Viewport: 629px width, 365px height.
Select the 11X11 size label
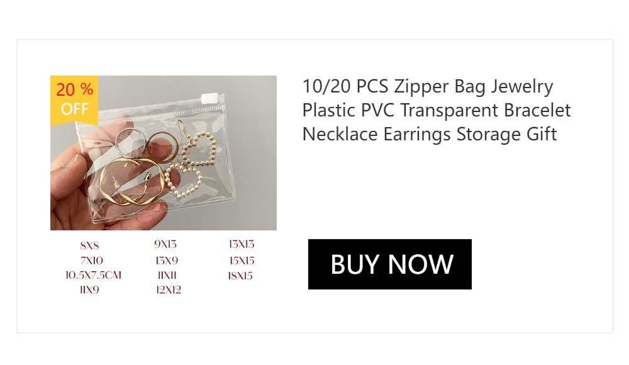[167, 276]
